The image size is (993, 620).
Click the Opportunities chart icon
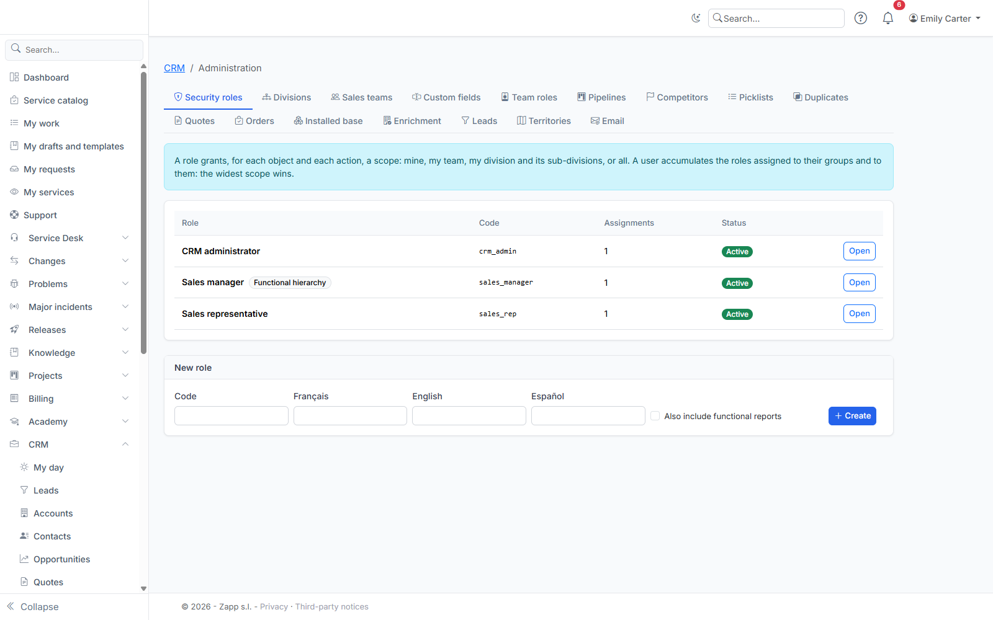pos(24,559)
